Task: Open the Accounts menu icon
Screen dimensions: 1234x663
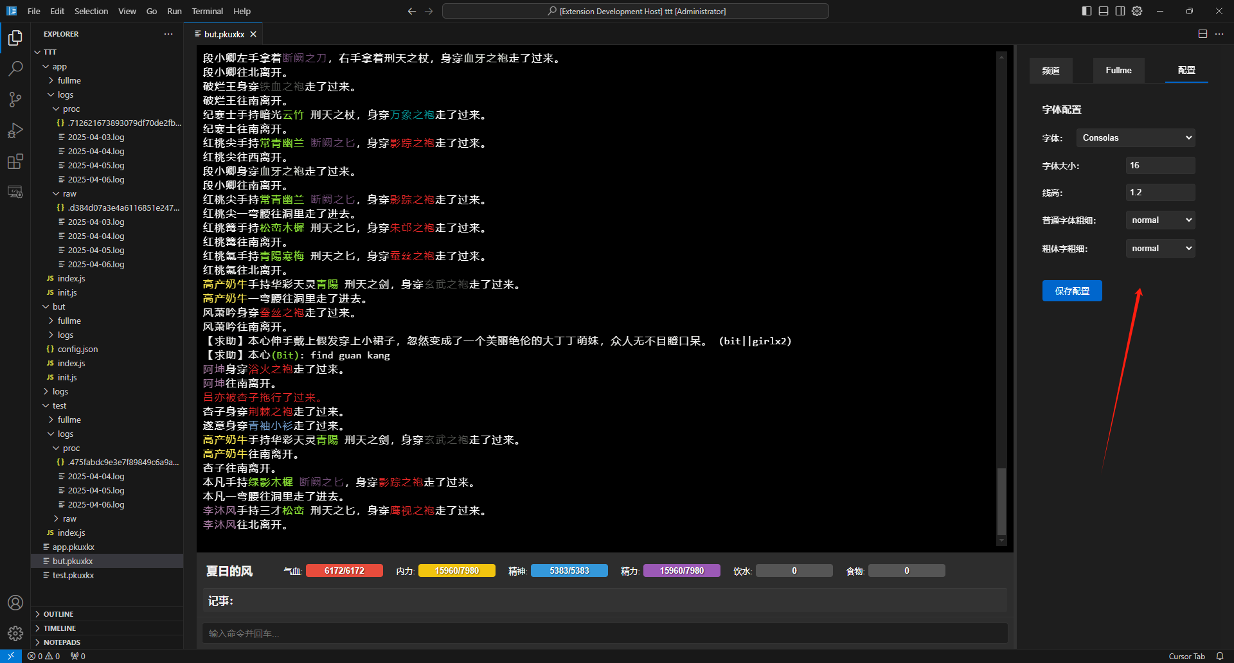Action: click(x=15, y=603)
